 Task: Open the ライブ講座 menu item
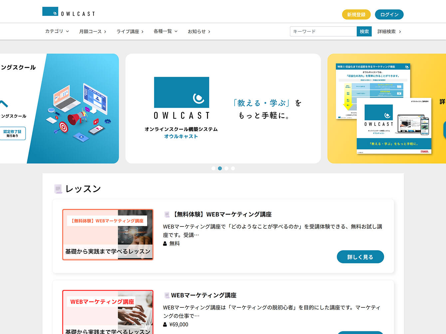130,32
